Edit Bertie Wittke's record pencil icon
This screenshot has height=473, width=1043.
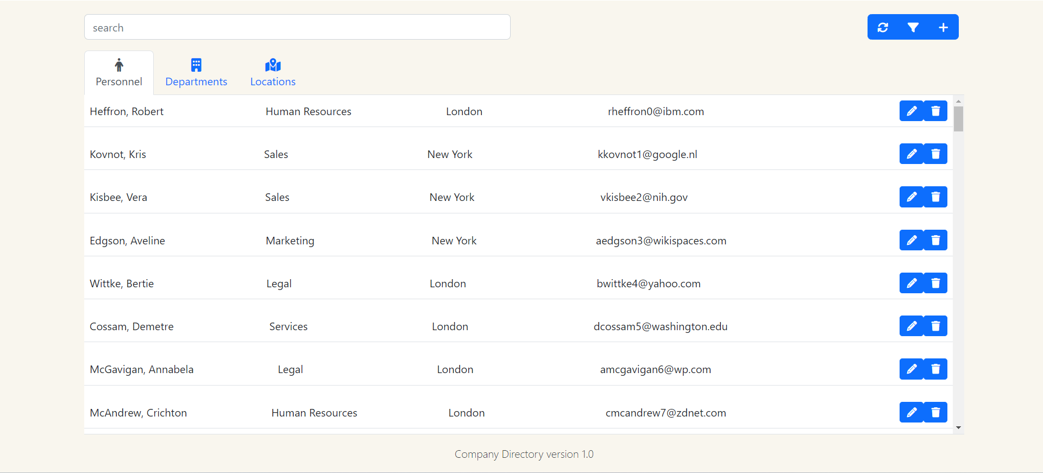coord(912,283)
